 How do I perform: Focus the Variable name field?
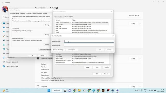(x=89, y=41)
